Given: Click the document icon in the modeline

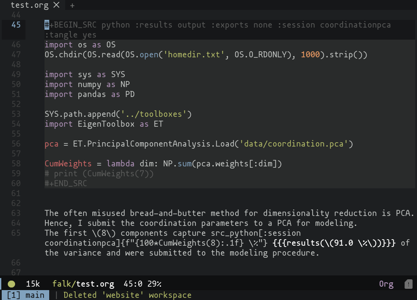Looking at the screenshot, I should [x=408, y=284].
